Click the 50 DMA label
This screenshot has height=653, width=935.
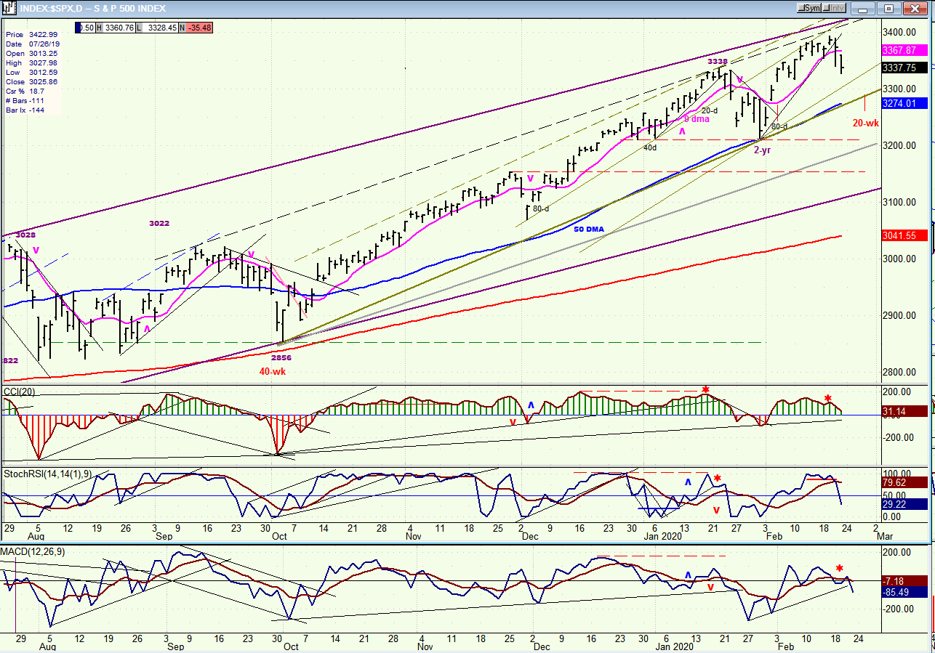click(589, 229)
